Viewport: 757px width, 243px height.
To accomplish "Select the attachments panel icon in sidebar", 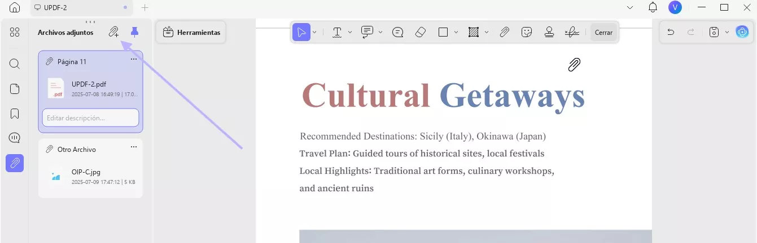I will point(15,163).
